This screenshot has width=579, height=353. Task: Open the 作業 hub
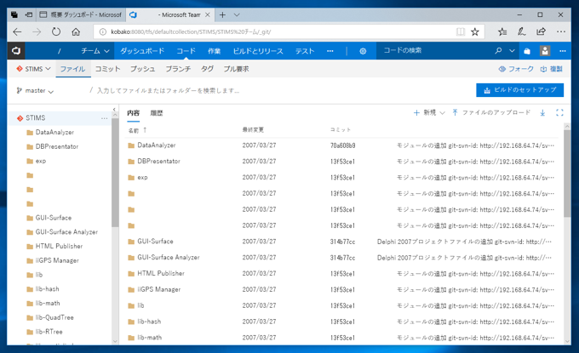(x=215, y=51)
